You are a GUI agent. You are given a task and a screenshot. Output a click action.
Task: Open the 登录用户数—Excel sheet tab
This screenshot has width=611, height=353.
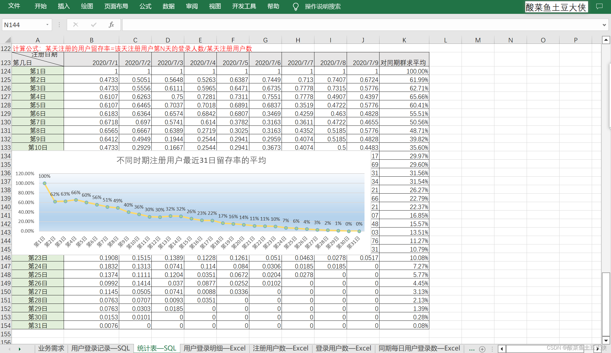[x=343, y=348]
